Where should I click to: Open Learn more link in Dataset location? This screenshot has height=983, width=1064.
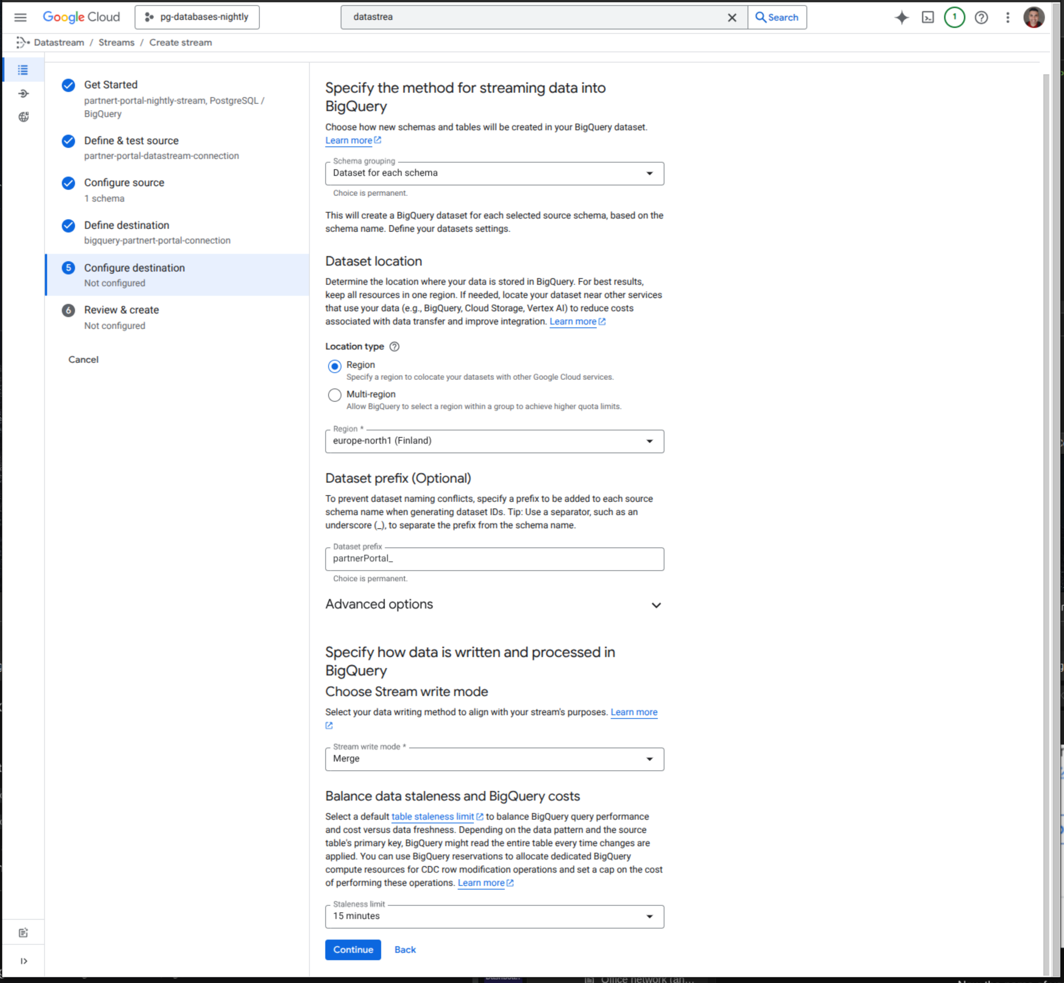[577, 322]
